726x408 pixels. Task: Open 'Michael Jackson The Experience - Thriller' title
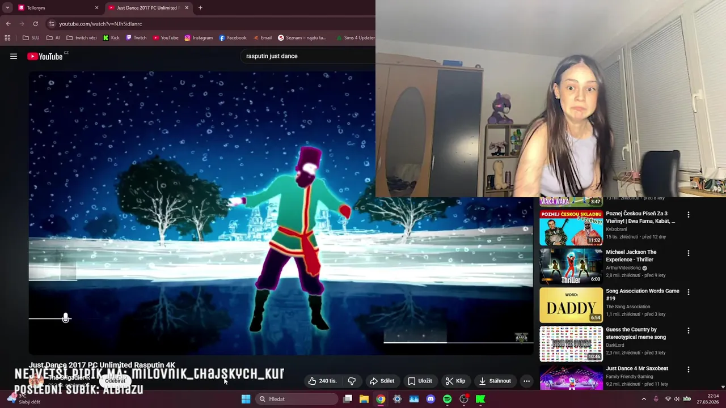pos(631,256)
